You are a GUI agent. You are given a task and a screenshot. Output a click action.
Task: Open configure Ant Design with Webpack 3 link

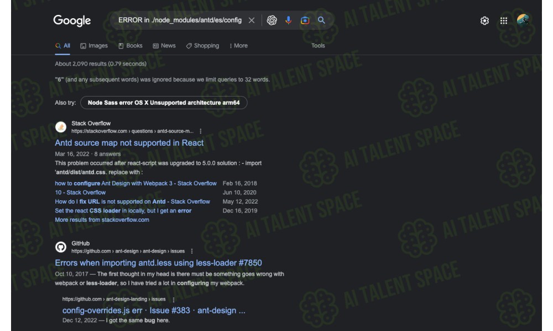point(136,183)
